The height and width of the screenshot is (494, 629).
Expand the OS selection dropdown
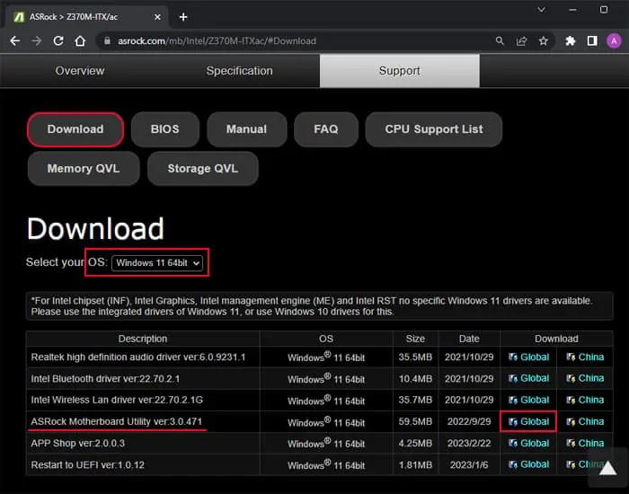coord(158,263)
